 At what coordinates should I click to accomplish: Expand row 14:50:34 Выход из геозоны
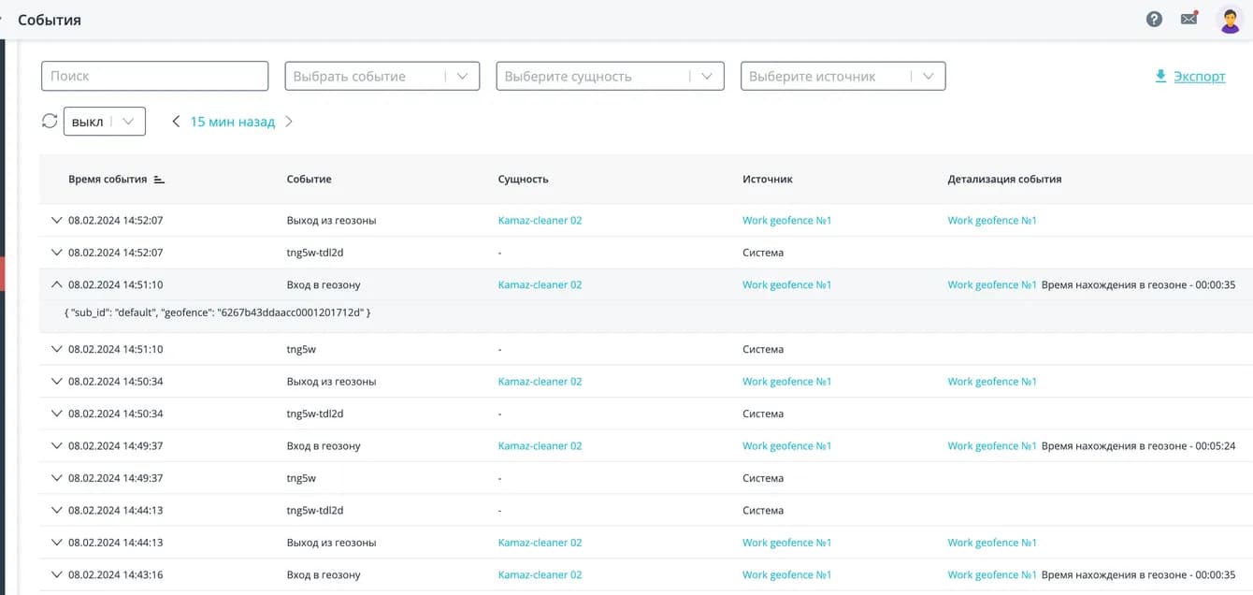pyautogui.click(x=56, y=381)
